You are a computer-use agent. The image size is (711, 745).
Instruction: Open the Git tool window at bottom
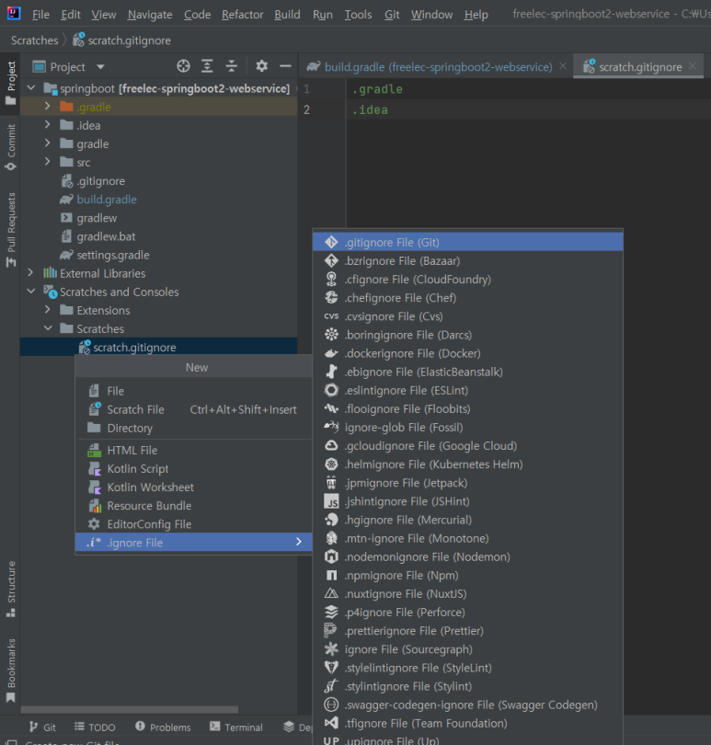[42, 727]
